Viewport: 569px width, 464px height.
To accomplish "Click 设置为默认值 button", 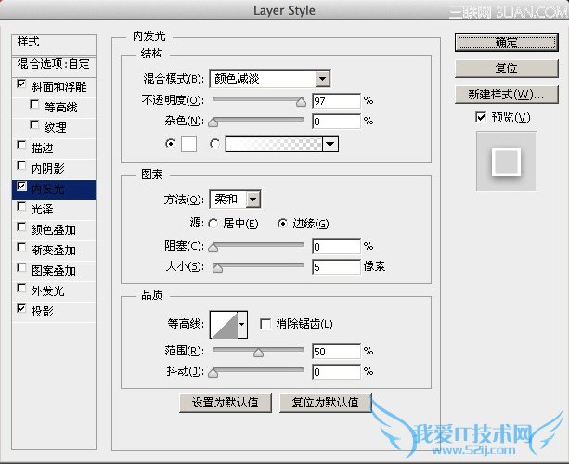I will tap(226, 403).
